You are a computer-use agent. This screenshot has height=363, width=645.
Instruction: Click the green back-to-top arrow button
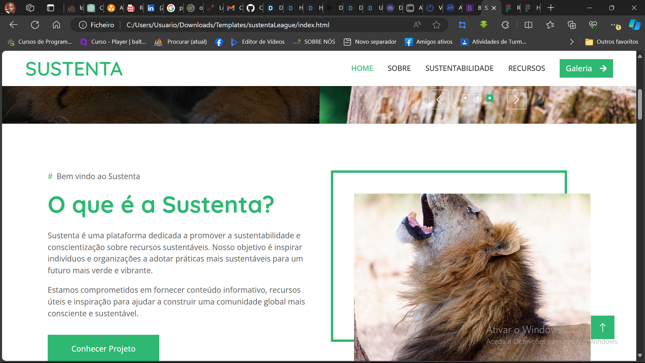[602, 327]
